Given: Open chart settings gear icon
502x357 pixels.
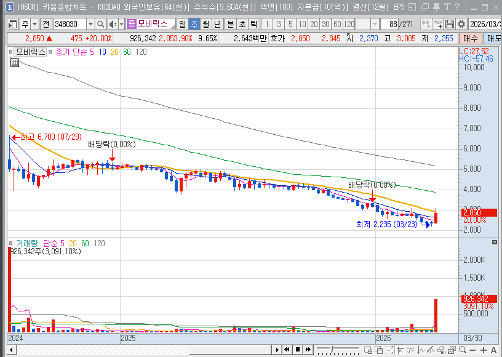Looking at the screenshot, I should click(x=461, y=24).
